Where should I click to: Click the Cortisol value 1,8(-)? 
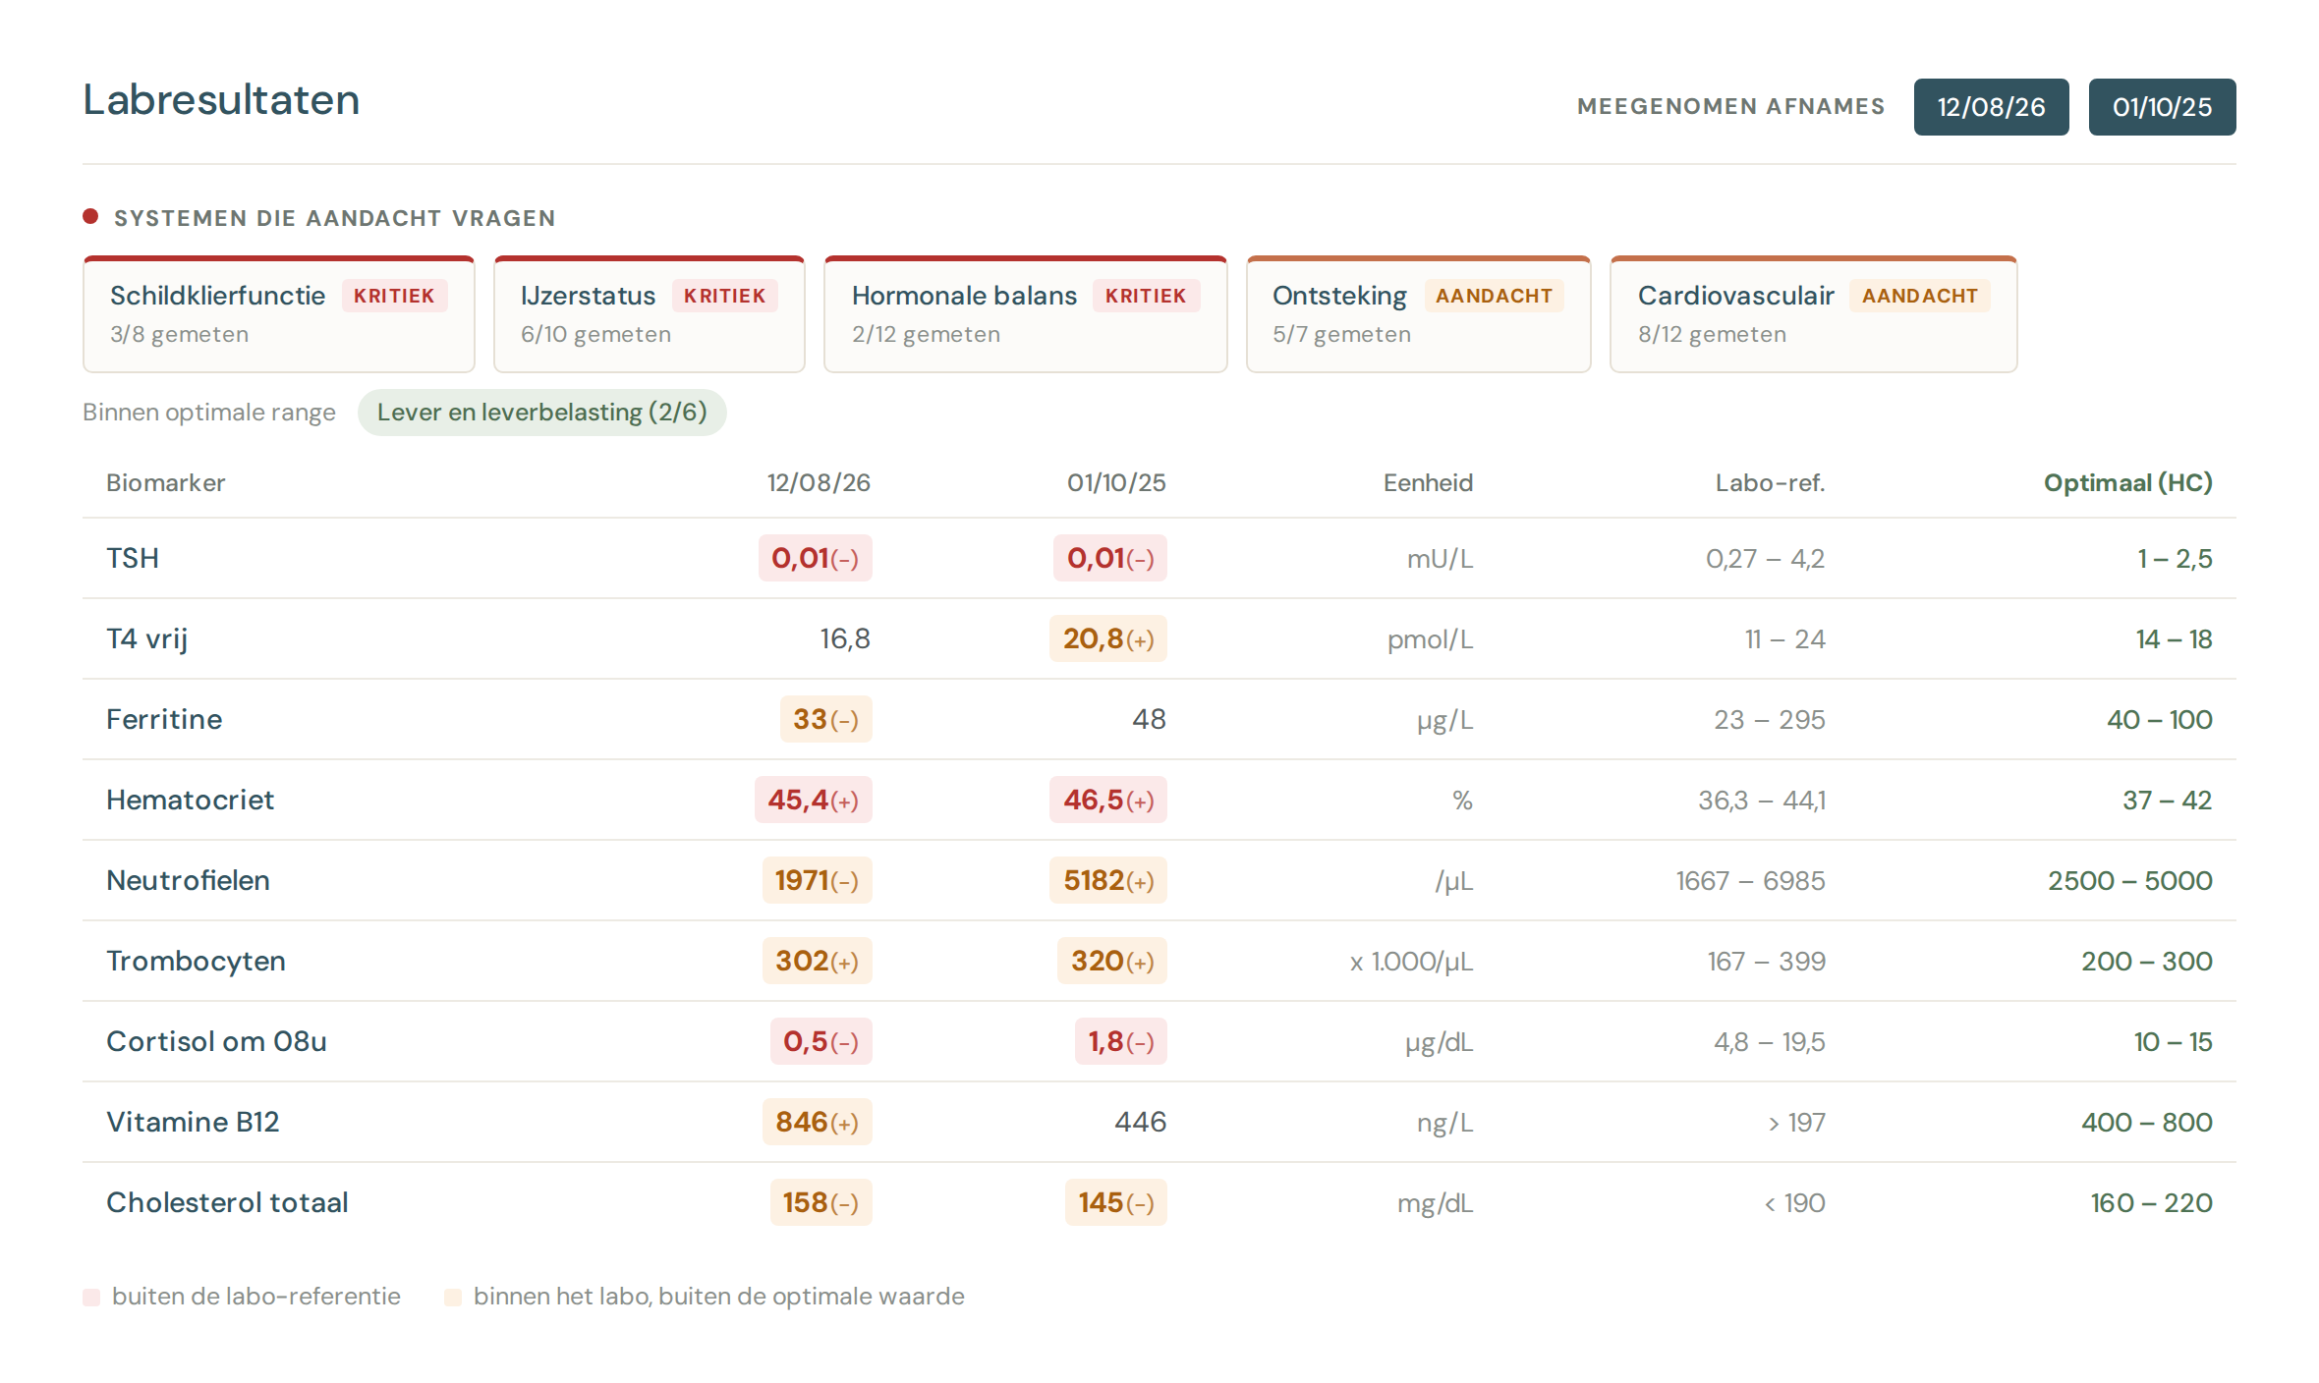(1121, 1041)
